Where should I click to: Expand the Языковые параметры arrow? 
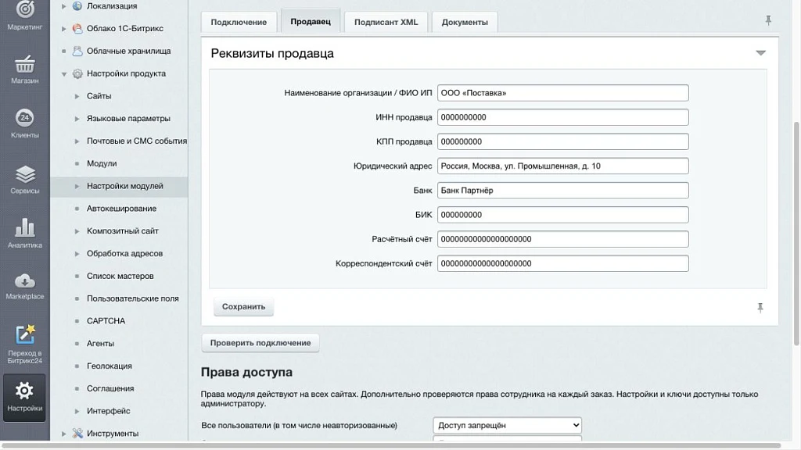(77, 119)
